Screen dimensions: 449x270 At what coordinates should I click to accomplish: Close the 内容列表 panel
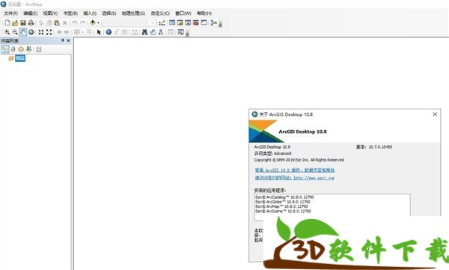(x=68, y=40)
